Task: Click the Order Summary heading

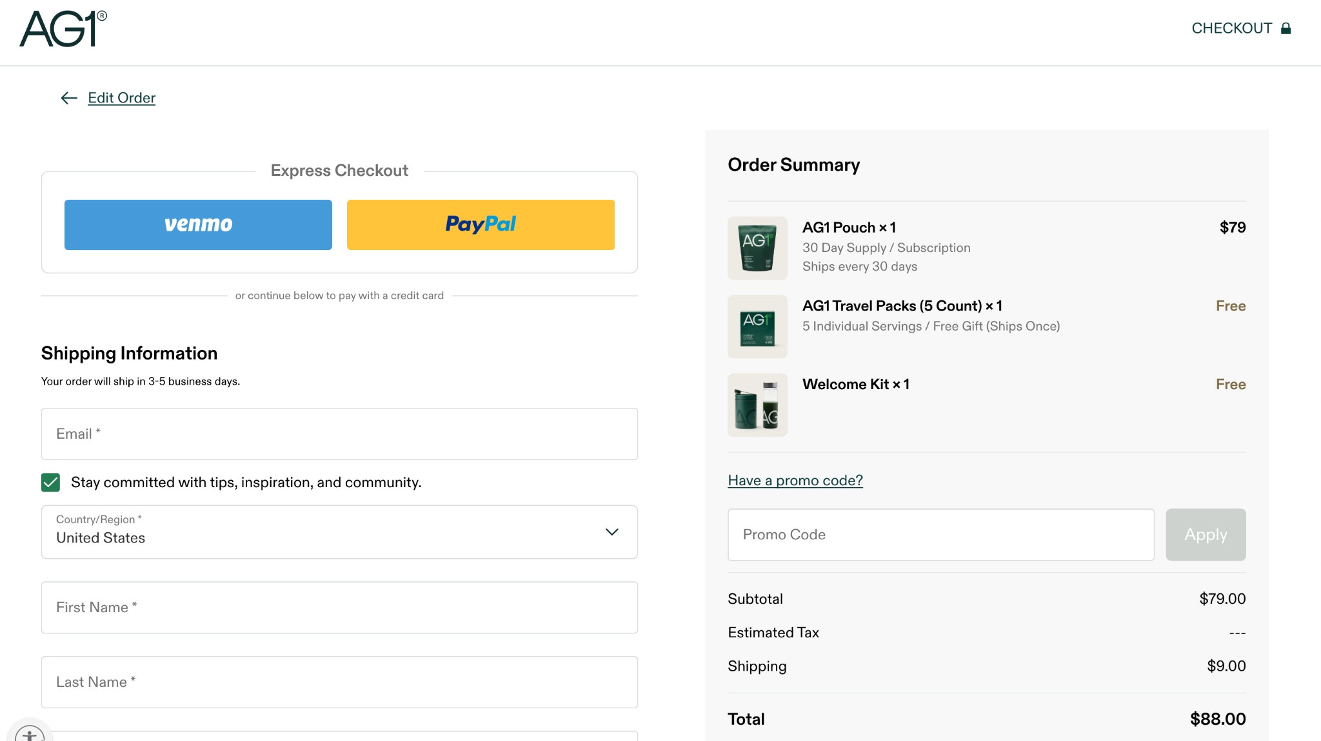Action: pos(794,165)
